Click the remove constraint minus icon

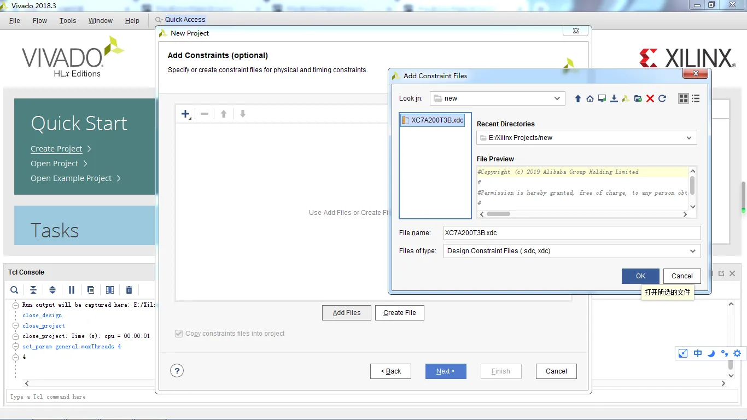click(x=205, y=114)
